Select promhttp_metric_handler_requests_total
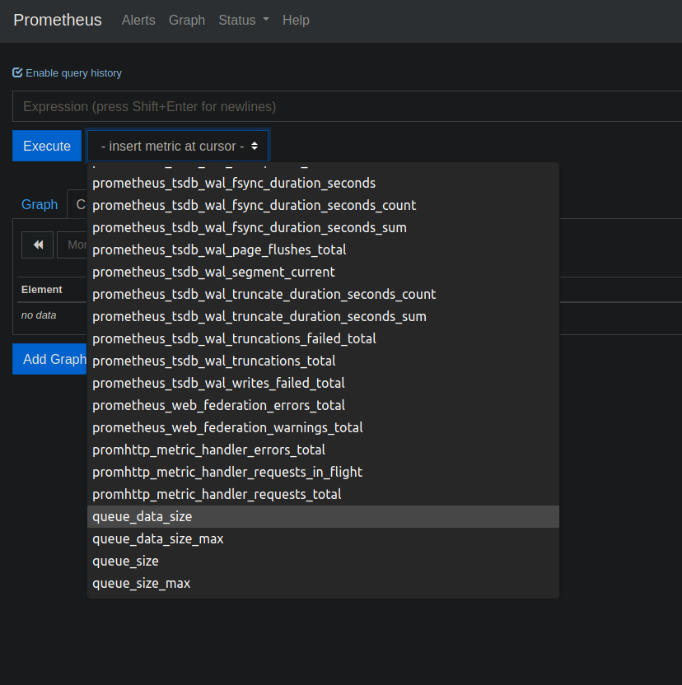The width and height of the screenshot is (682, 685). point(323,495)
